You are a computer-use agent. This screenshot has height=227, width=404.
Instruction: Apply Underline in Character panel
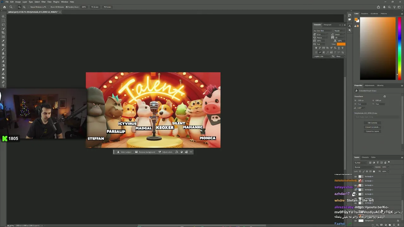point(339,48)
